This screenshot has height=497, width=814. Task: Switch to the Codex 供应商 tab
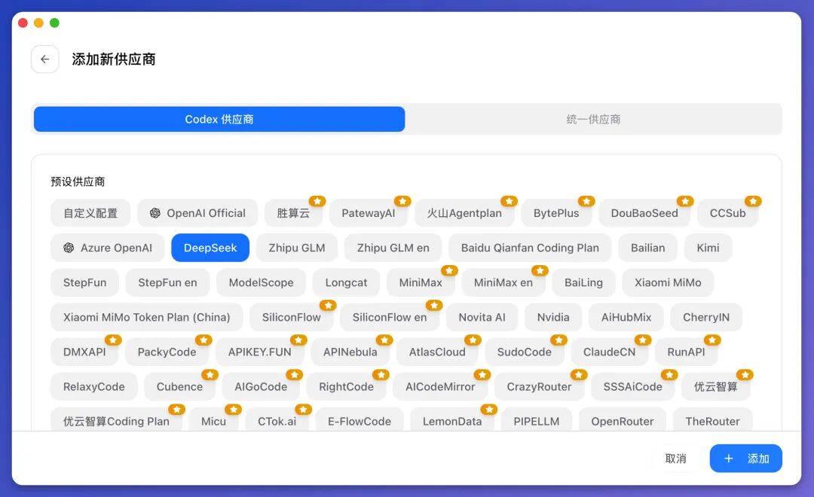coord(219,119)
